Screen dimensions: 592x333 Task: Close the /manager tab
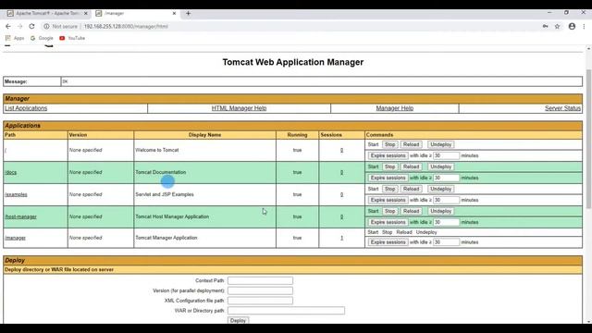174,13
